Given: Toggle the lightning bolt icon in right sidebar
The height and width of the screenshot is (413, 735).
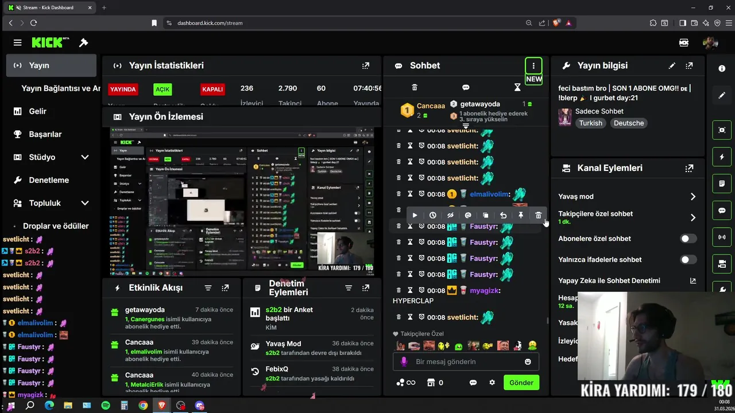Looking at the screenshot, I should [x=722, y=157].
